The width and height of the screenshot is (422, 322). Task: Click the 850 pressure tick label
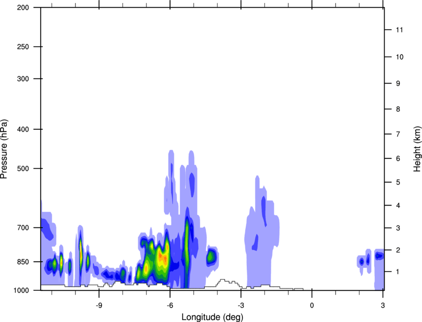pos(23,262)
